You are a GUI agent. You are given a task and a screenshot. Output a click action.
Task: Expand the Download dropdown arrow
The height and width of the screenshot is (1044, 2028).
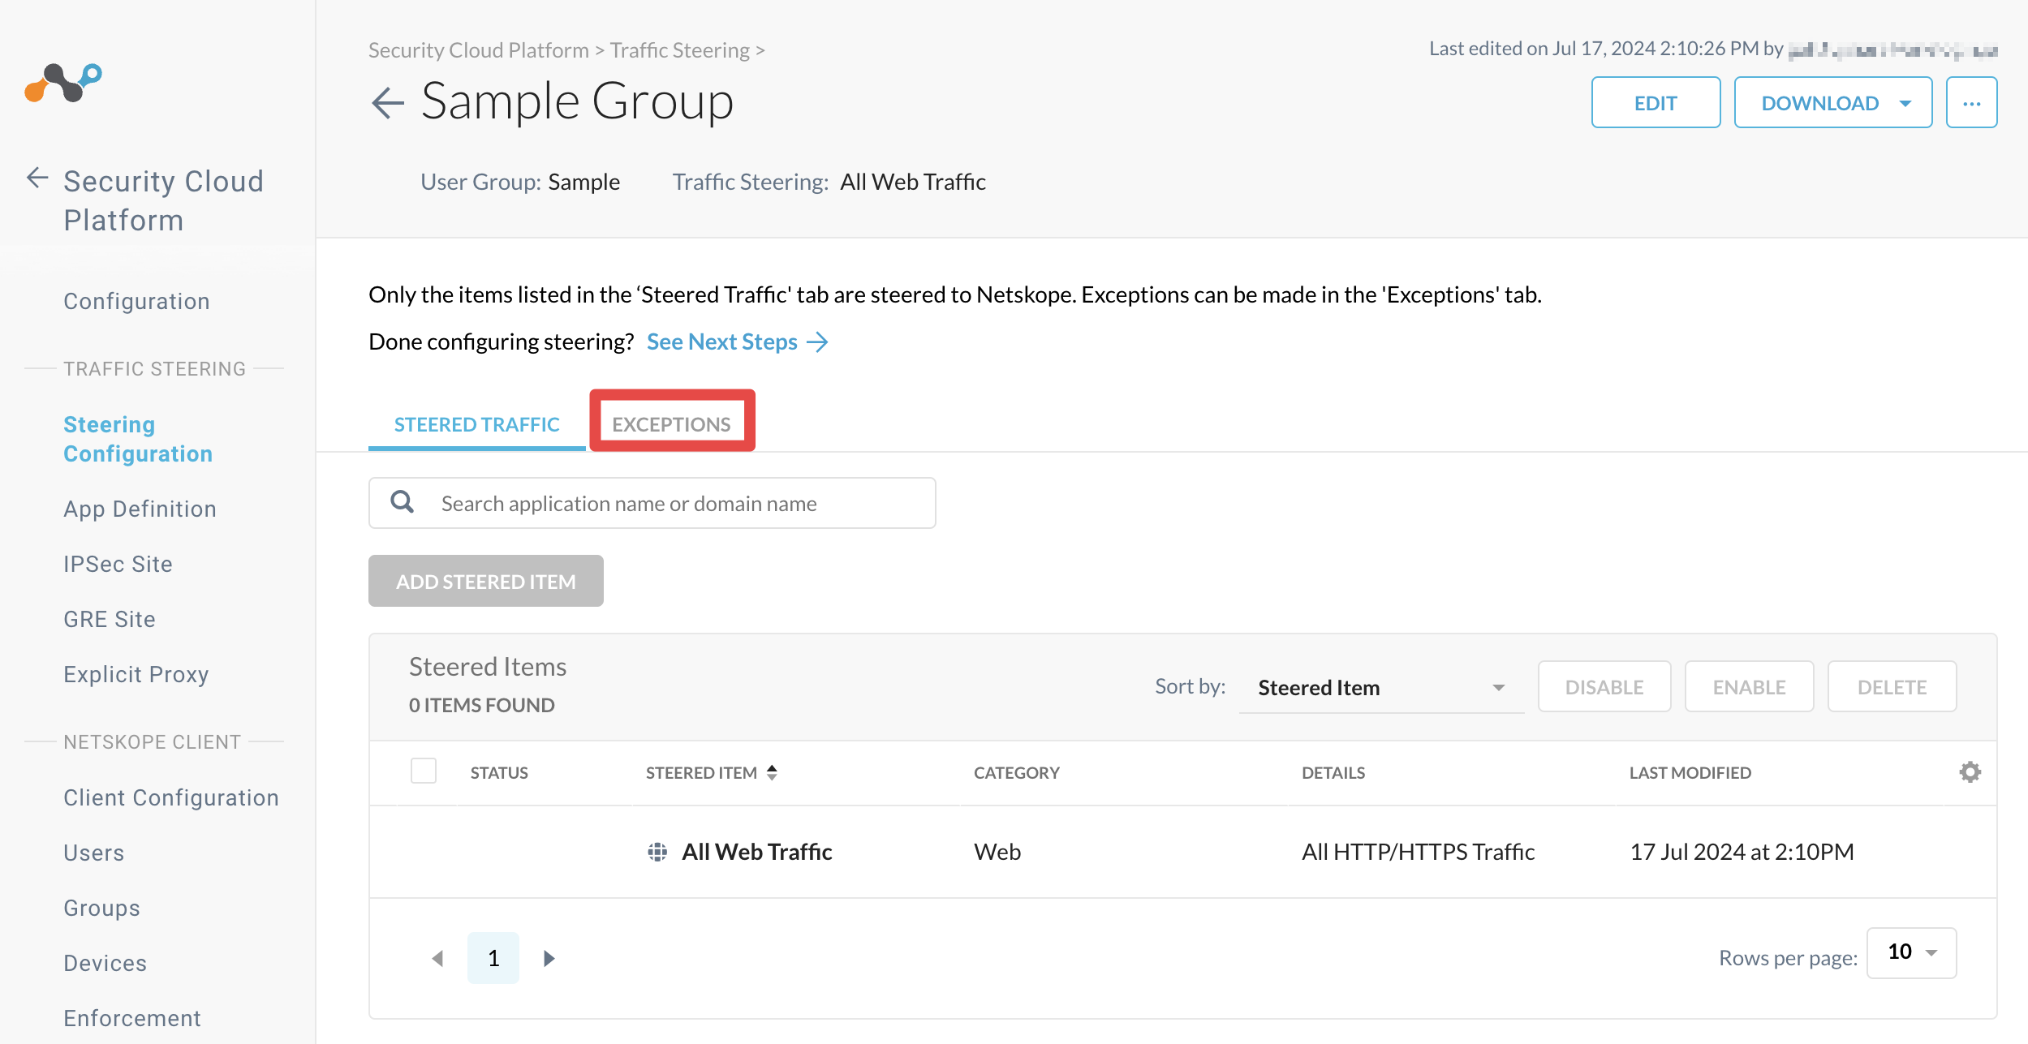click(1905, 104)
